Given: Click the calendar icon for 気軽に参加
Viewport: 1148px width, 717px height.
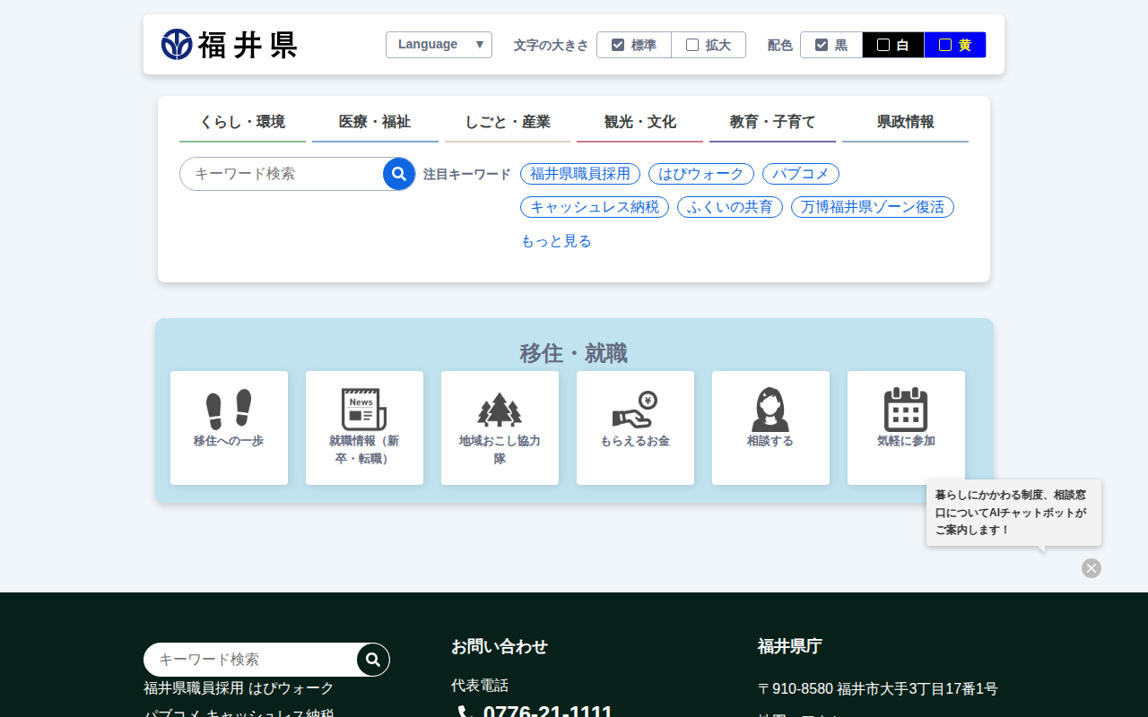Looking at the screenshot, I should tap(906, 410).
